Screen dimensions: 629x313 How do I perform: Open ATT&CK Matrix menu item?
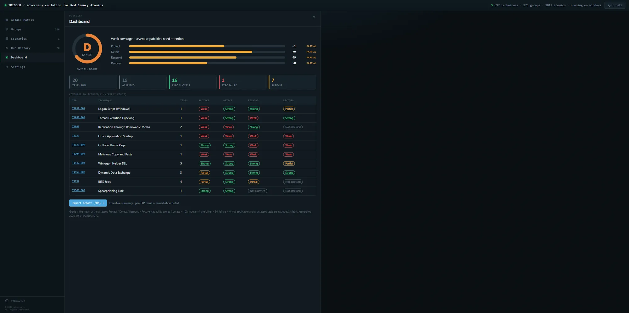coord(32,20)
